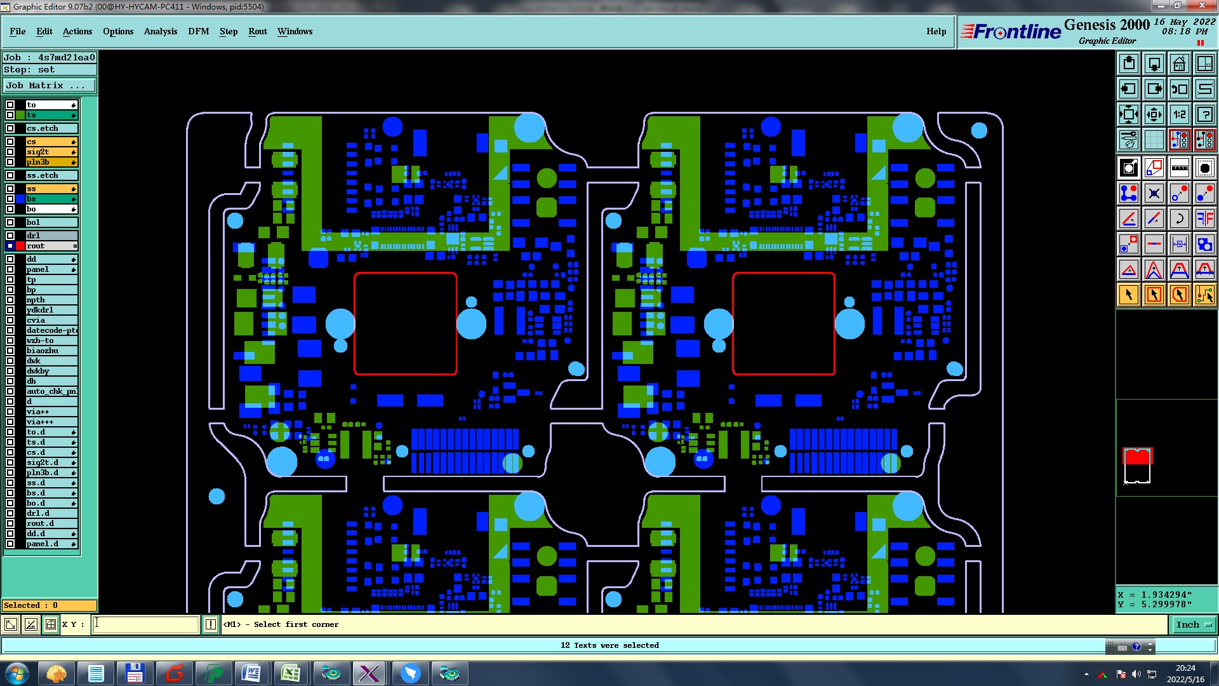Select the rectangle area selection pointer

[1154, 295]
